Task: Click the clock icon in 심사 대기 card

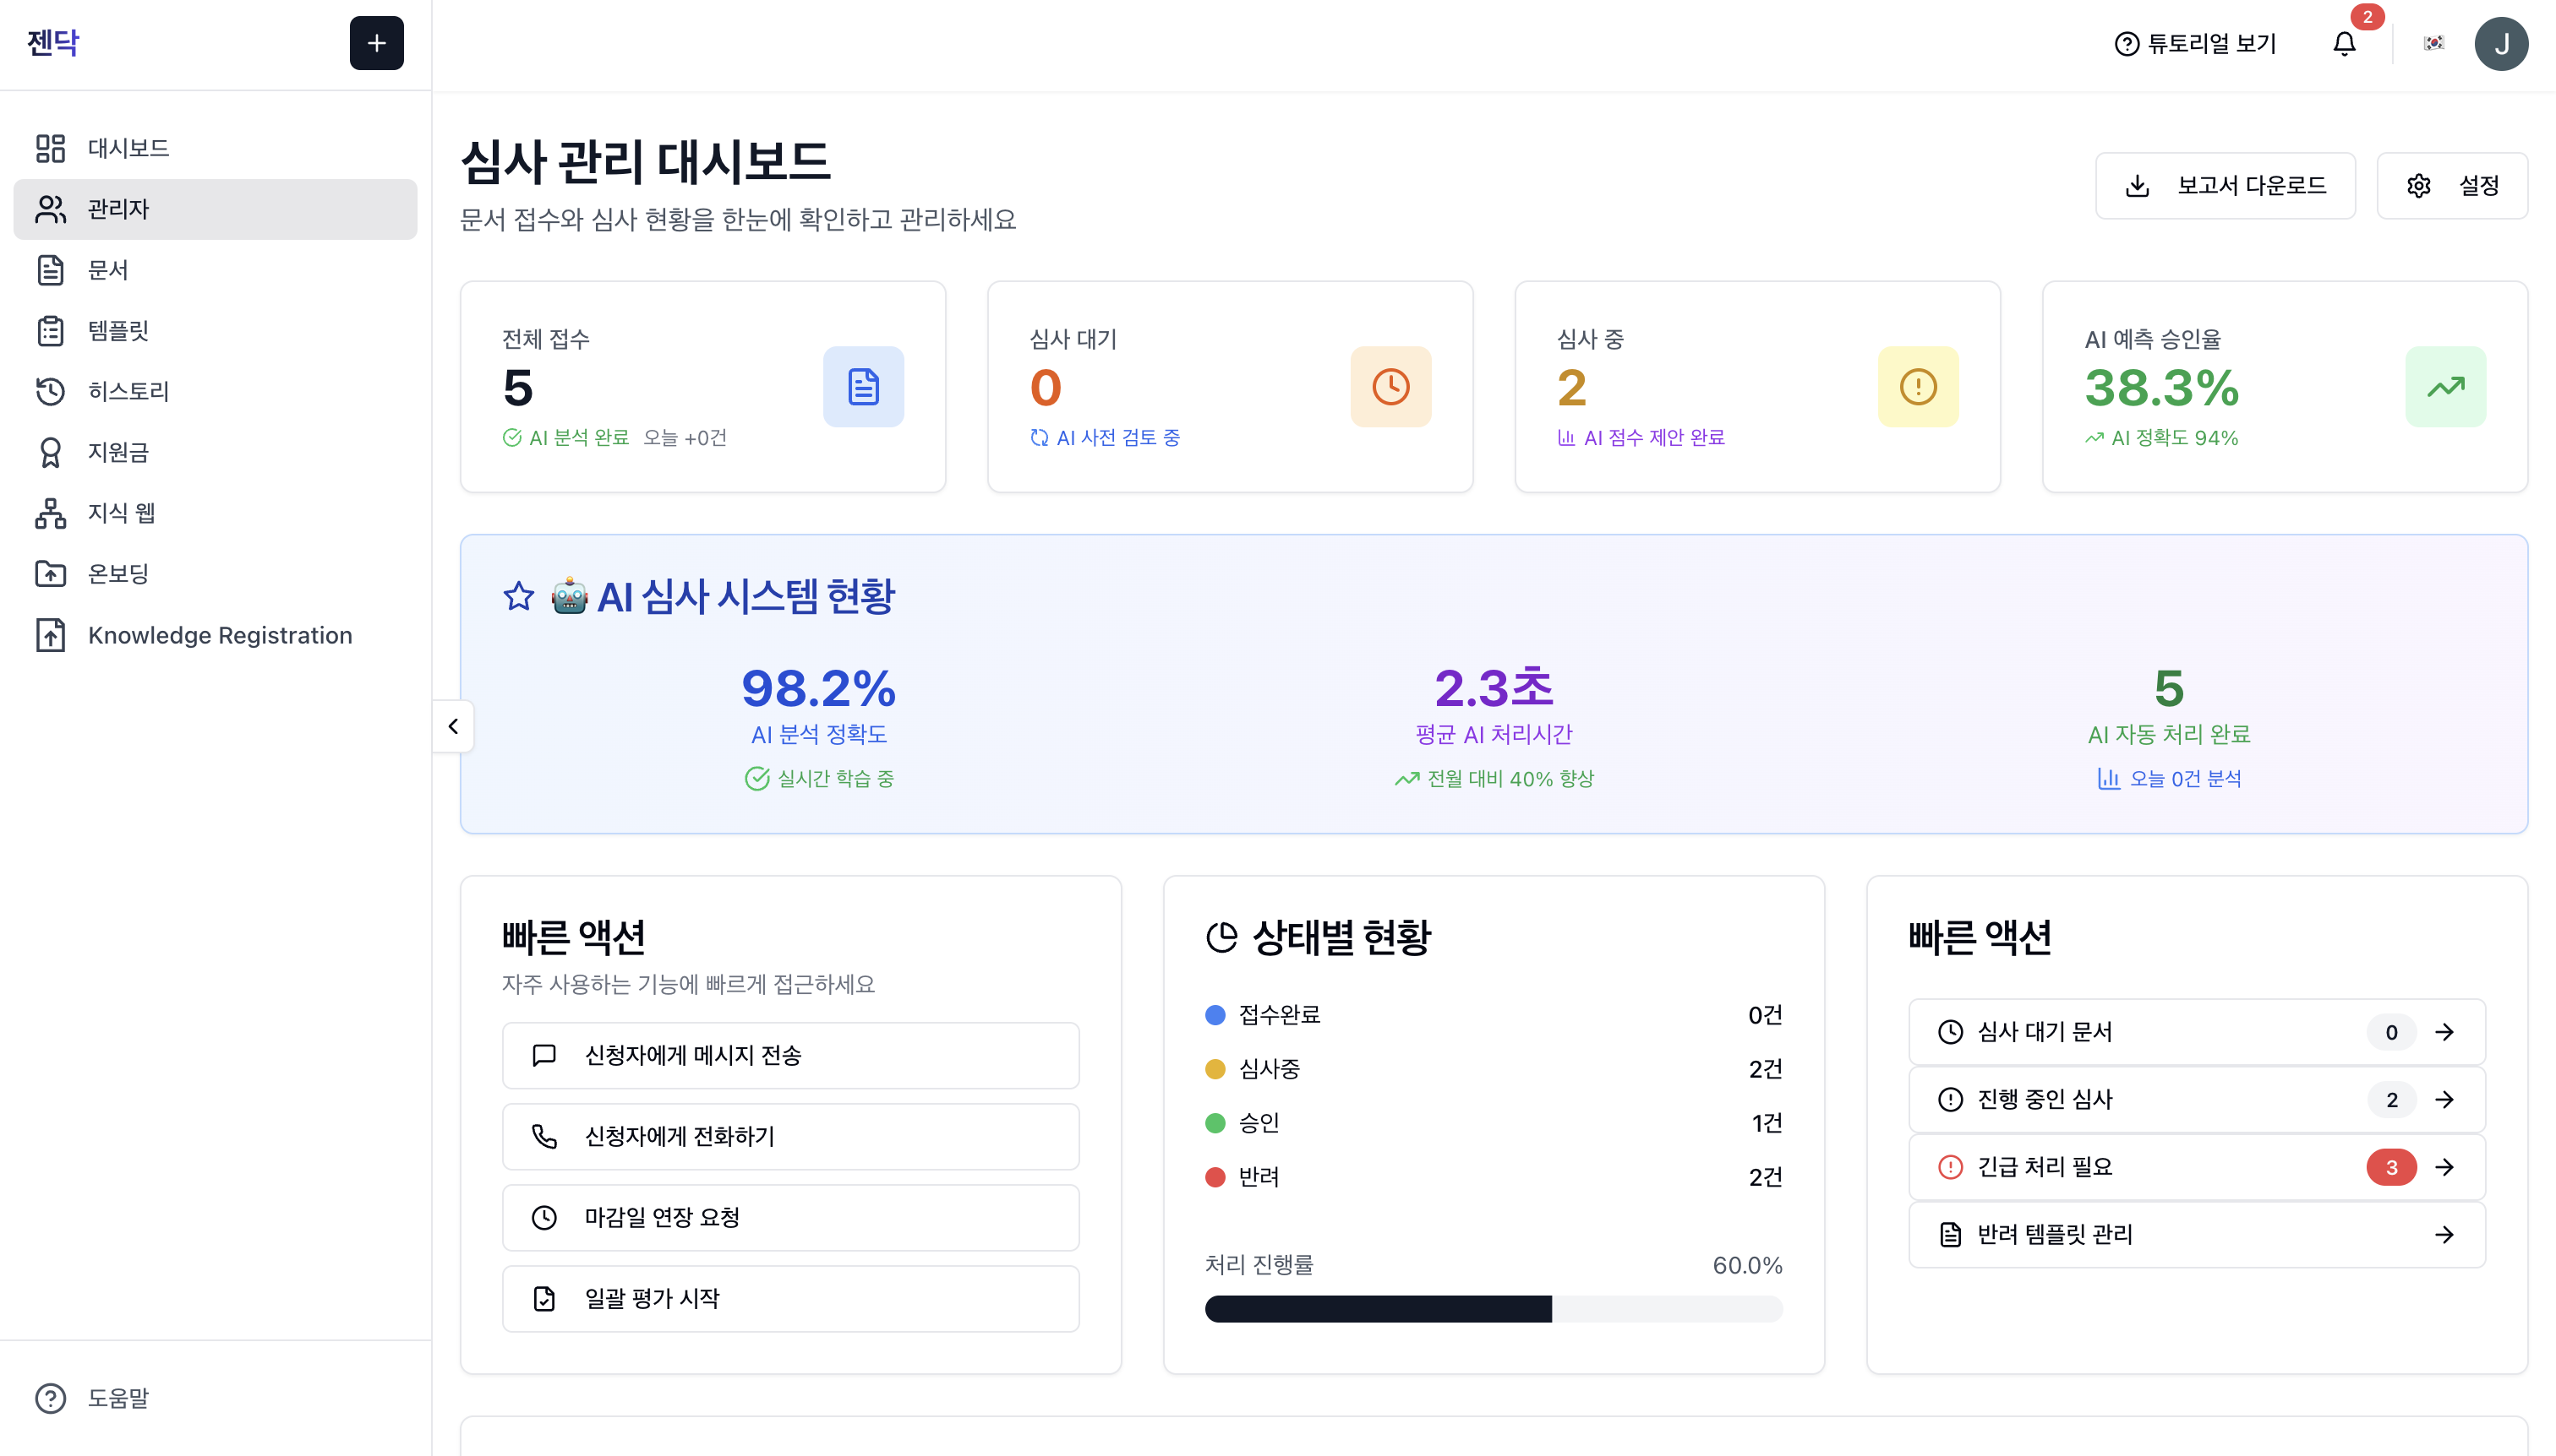Action: click(x=1390, y=387)
